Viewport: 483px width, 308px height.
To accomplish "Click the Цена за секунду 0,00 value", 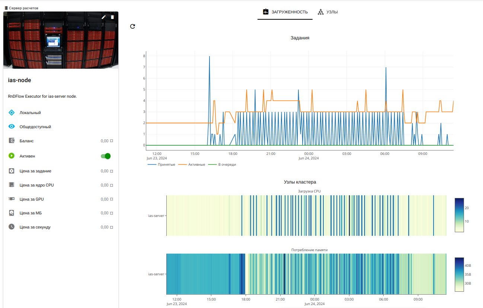I will 105,227.
